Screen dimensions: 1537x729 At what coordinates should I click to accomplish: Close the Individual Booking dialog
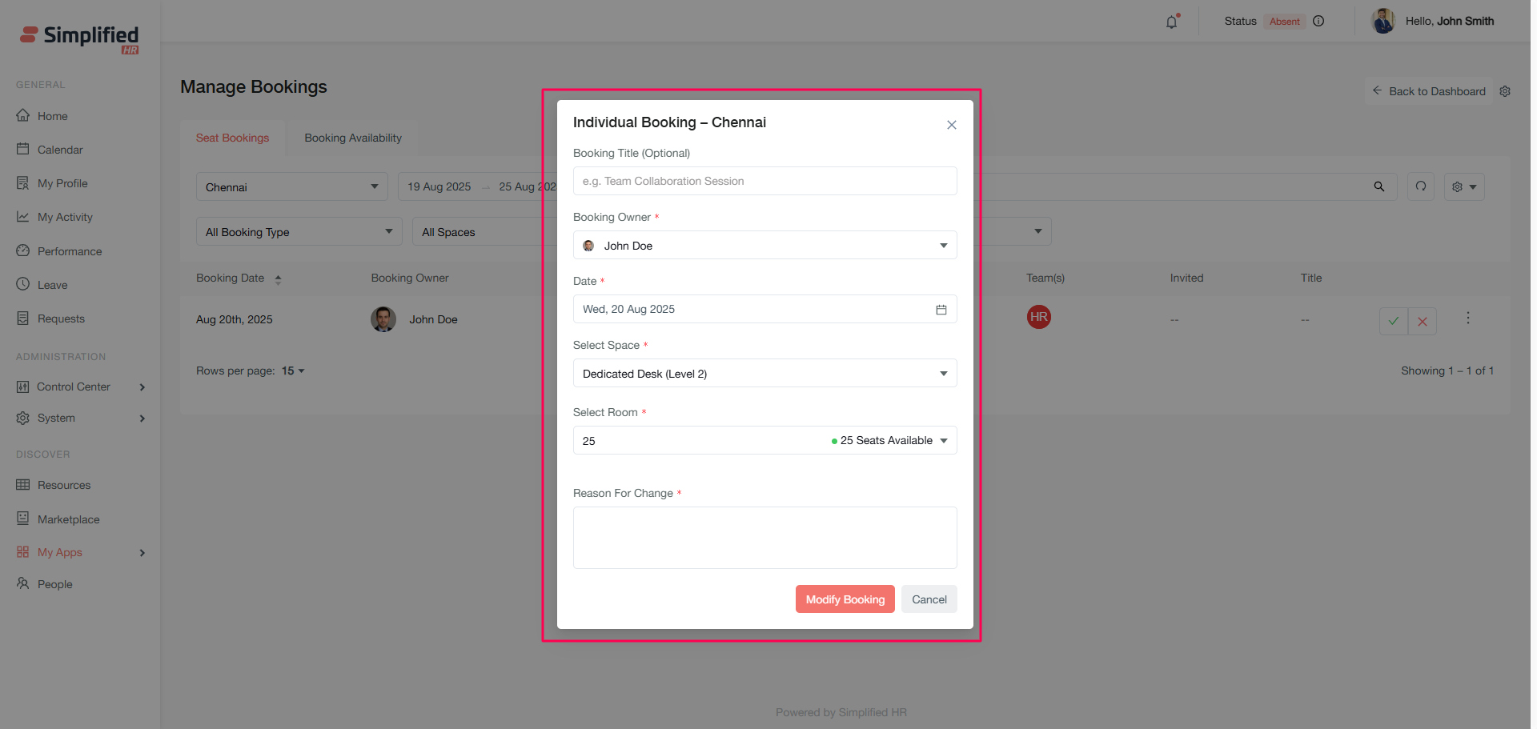coord(951,125)
